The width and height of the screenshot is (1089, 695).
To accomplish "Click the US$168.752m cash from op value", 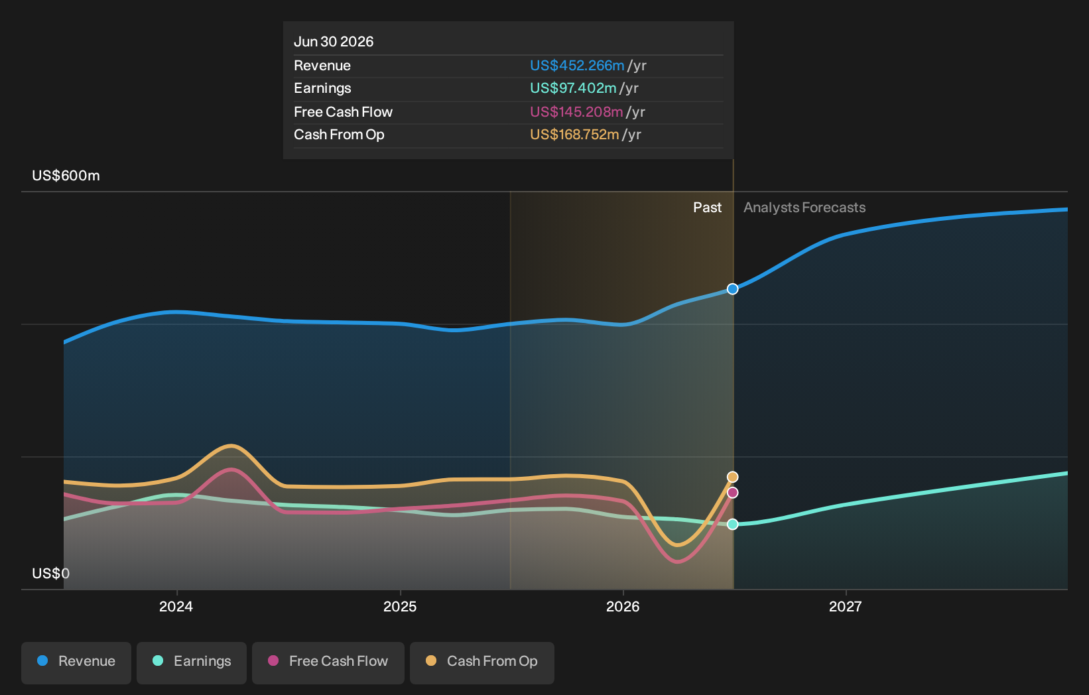I will coord(574,135).
